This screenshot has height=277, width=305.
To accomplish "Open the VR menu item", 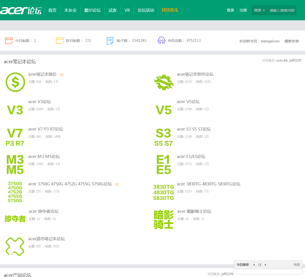I will tap(127, 10).
